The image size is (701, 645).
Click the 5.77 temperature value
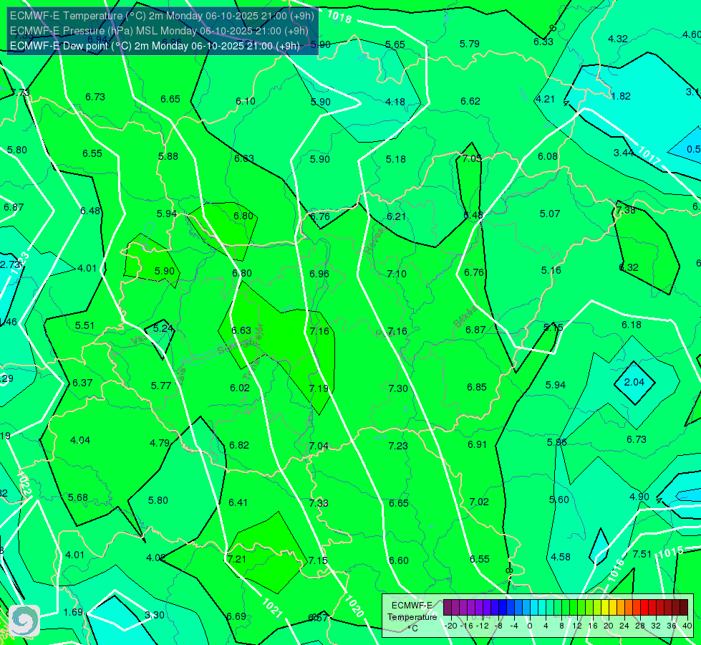[161, 386]
